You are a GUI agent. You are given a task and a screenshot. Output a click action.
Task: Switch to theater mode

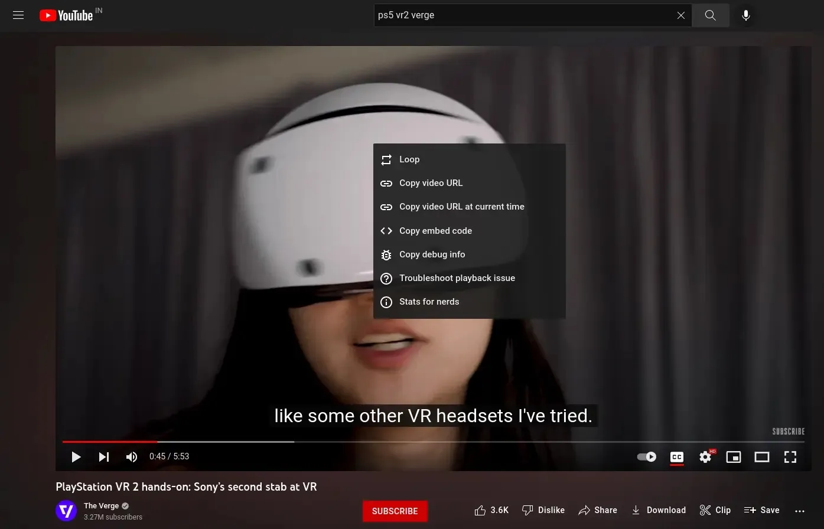[762, 456]
